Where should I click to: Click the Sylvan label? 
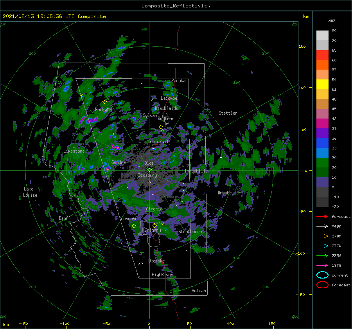(x=150, y=115)
